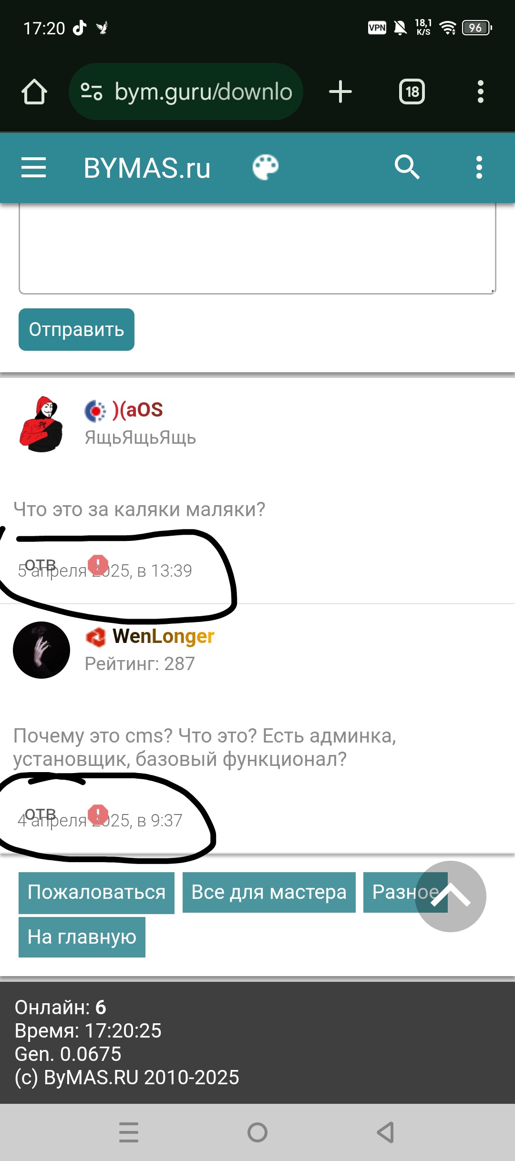Go to На главную
The image size is (515, 1161).
pos(82,937)
